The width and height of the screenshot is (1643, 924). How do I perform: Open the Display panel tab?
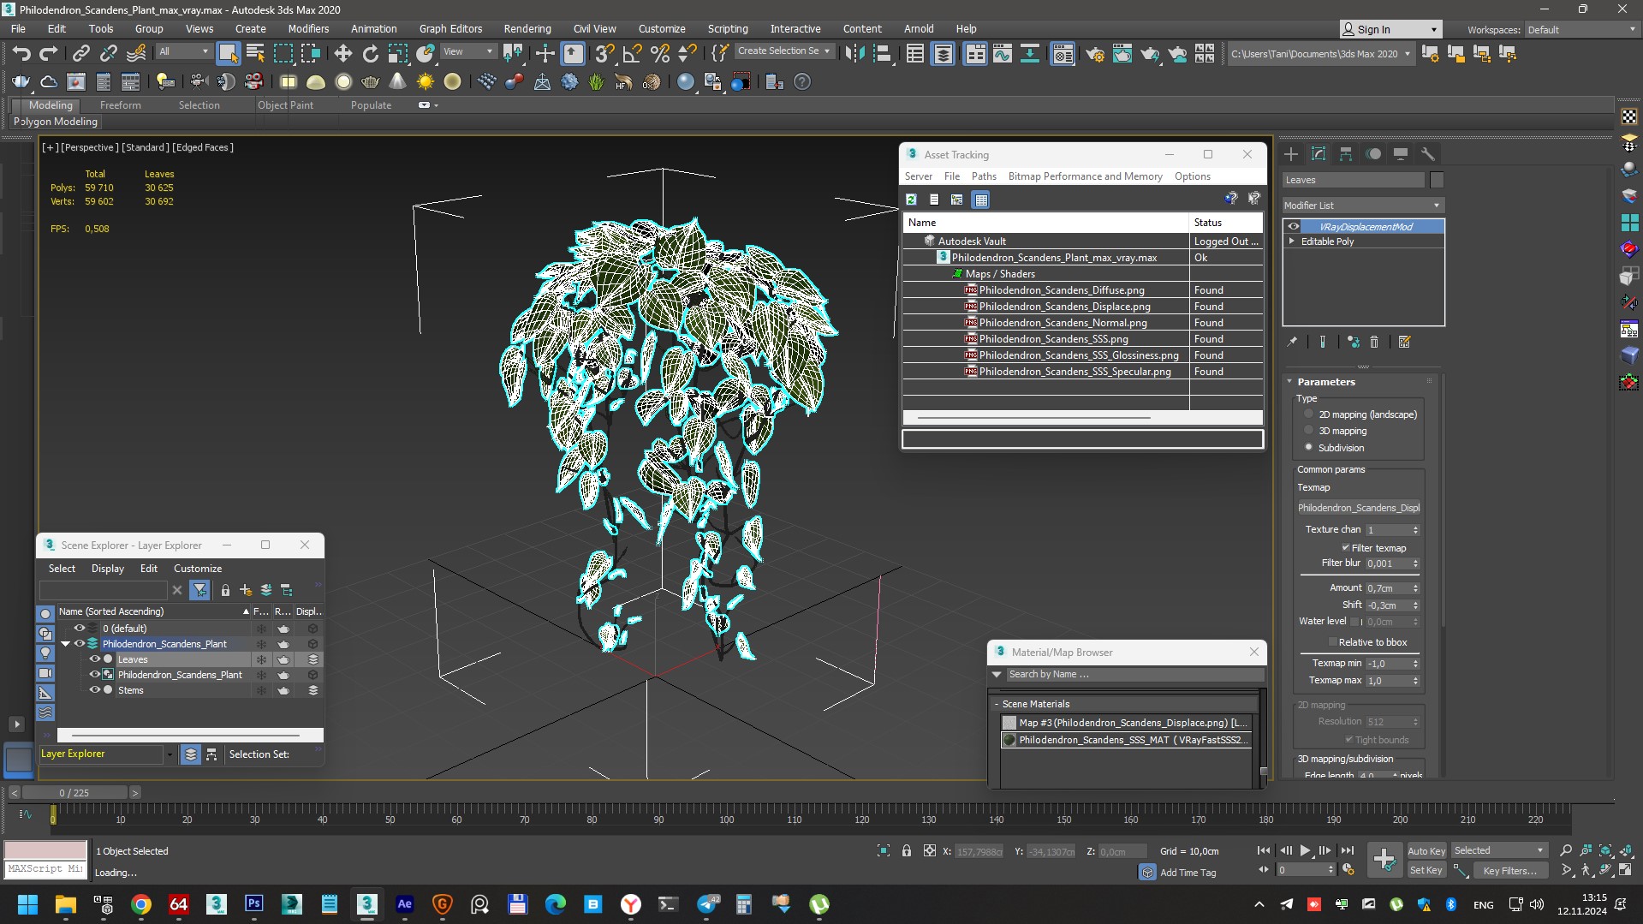pyautogui.click(x=1401, y=154)
